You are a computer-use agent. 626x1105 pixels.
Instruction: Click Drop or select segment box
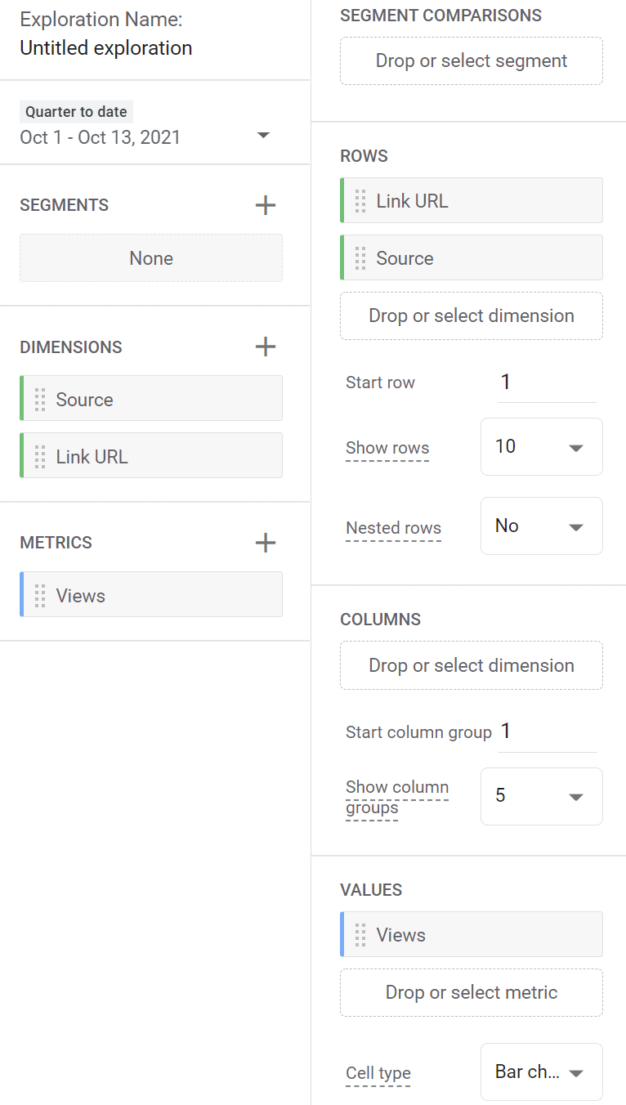click(x=471, y=61)
